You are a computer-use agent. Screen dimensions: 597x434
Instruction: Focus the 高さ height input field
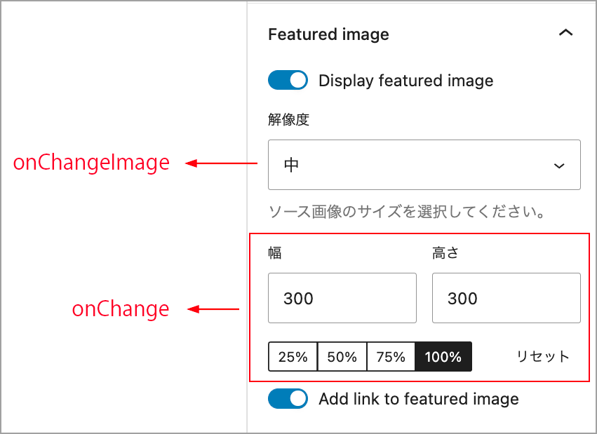507,298
